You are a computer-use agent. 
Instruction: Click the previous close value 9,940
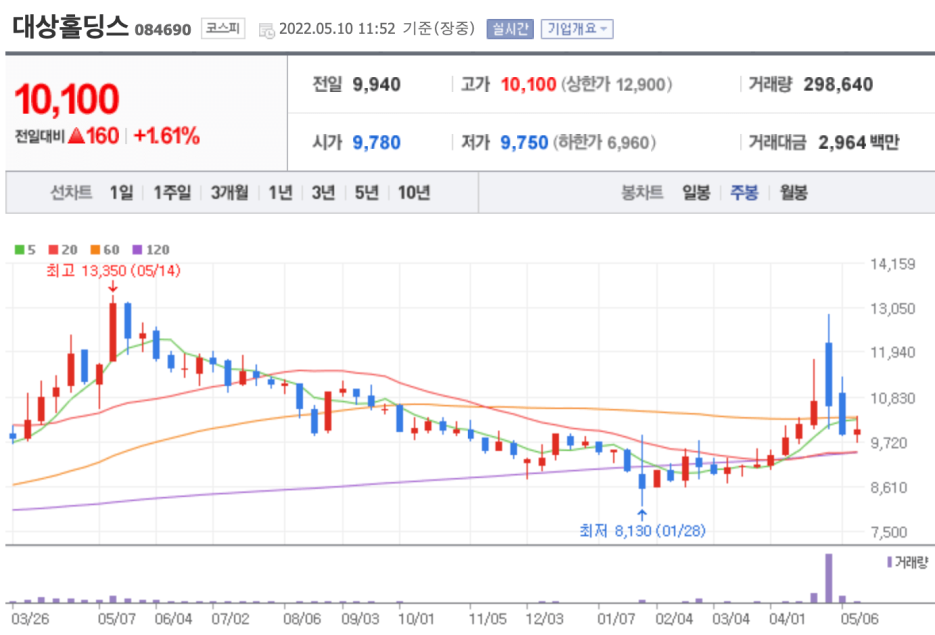(x=376, y=85)
